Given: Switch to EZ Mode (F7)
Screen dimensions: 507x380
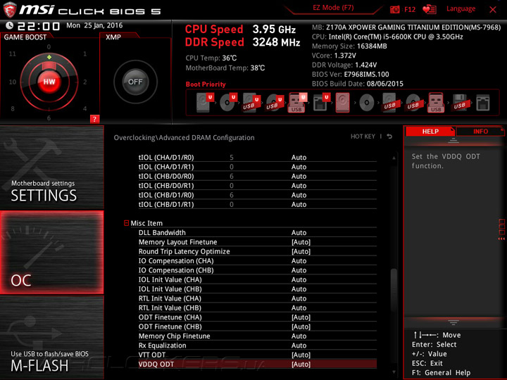Looking at the screenshot, I should (333, 8).
